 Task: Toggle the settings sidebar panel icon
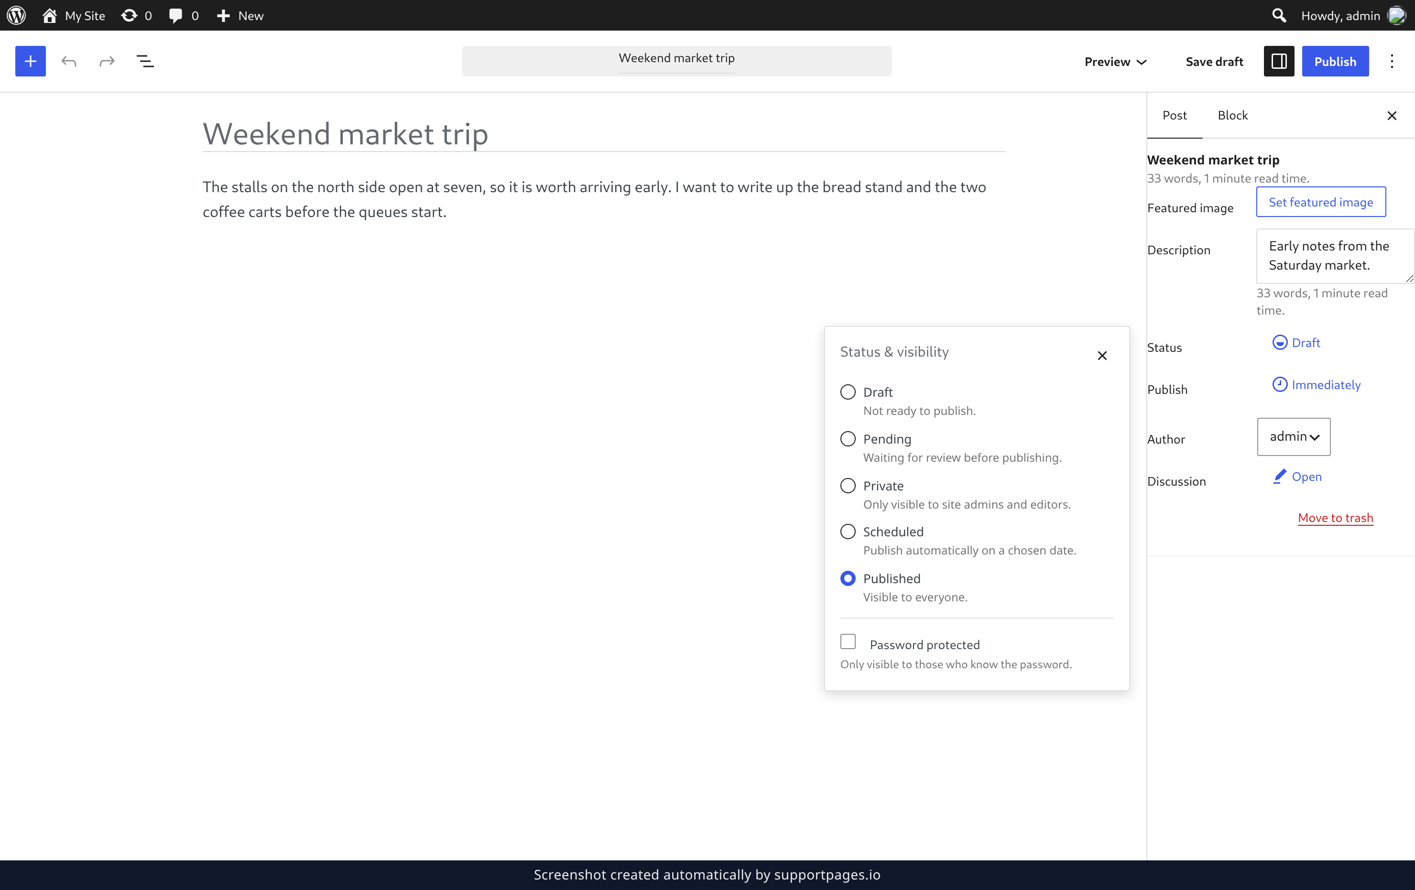(x=1279, y=61)
